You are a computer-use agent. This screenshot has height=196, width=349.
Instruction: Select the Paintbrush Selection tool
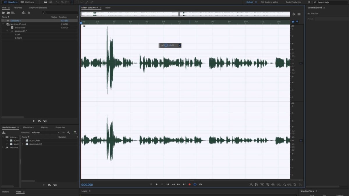tap(87, 2)
